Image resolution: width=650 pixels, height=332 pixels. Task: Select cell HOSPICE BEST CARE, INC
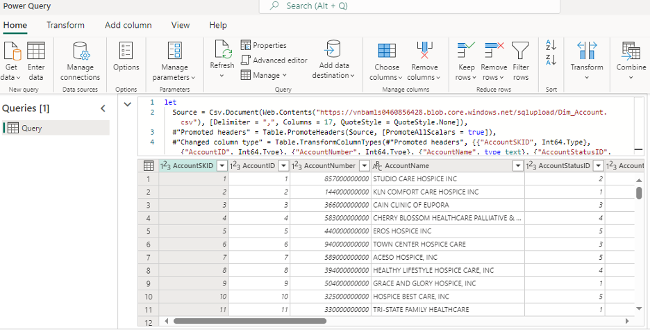[448, 297]
